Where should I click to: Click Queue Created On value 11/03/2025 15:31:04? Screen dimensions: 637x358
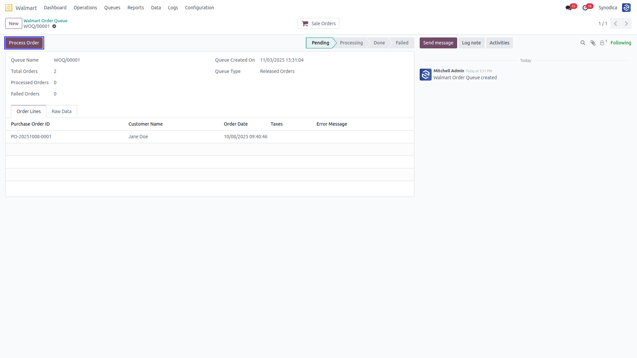[282, 60]
